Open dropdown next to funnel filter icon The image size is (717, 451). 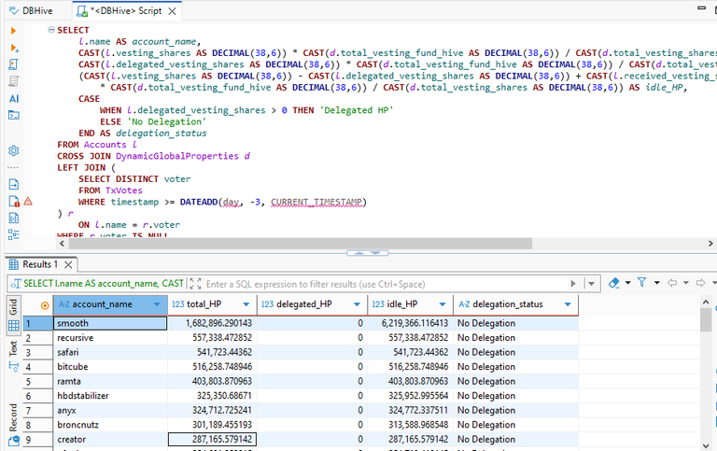tap(657, 283)
